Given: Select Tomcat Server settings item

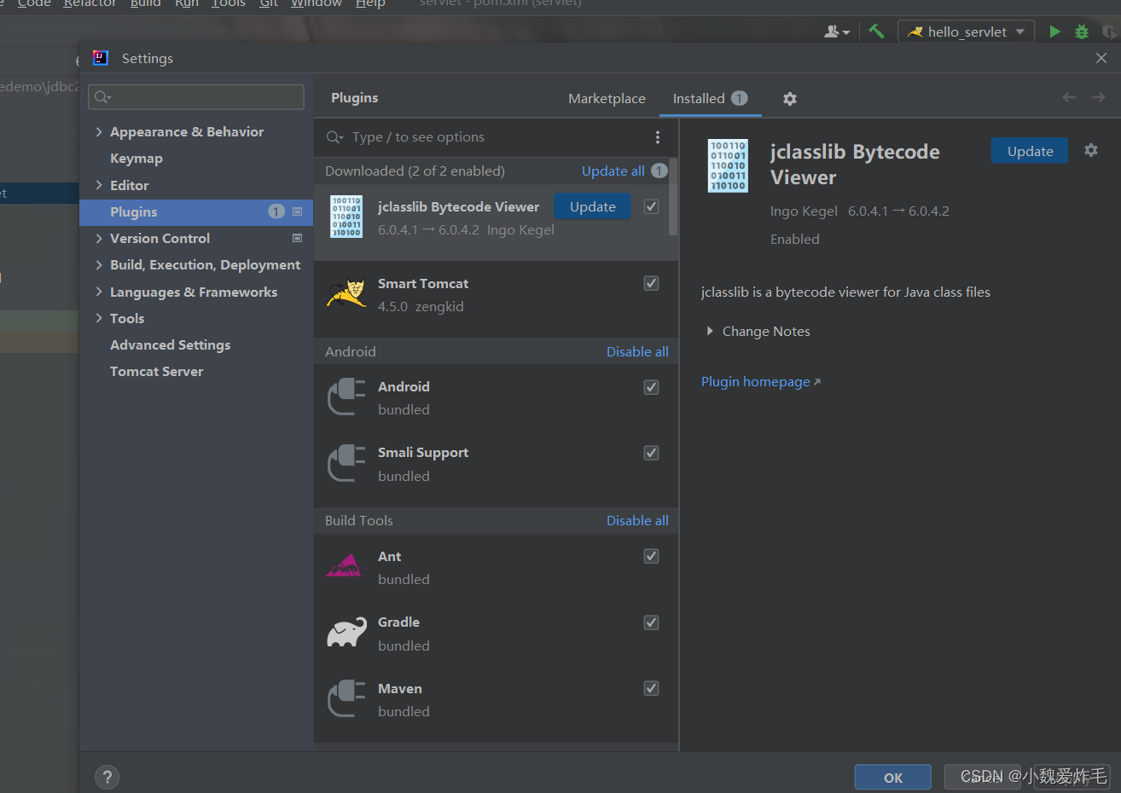Looking at the screenshot, I should click(156, 371).
